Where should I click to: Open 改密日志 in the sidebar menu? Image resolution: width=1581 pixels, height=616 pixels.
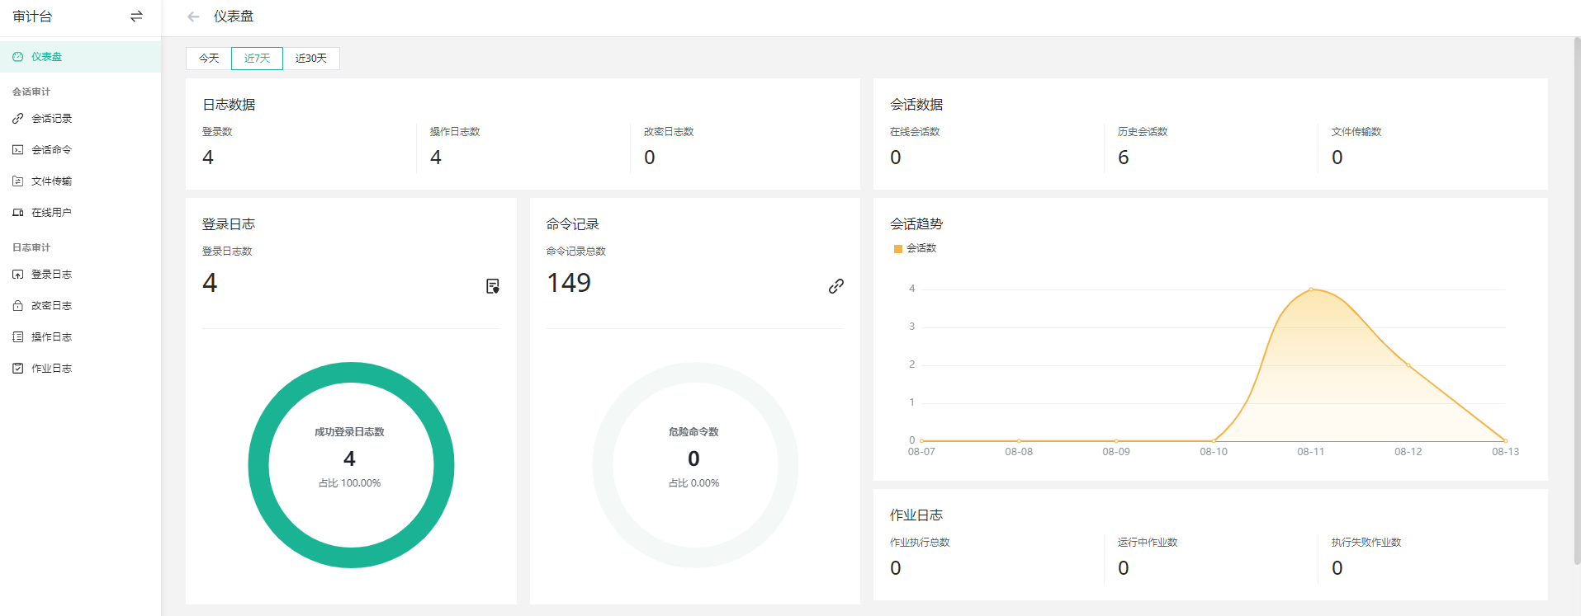click(52, 306)
